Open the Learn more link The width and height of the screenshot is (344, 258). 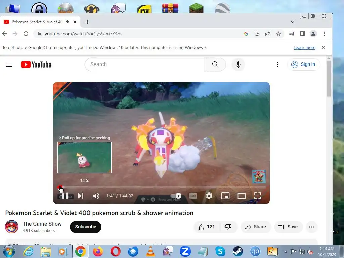pos(304,48)
